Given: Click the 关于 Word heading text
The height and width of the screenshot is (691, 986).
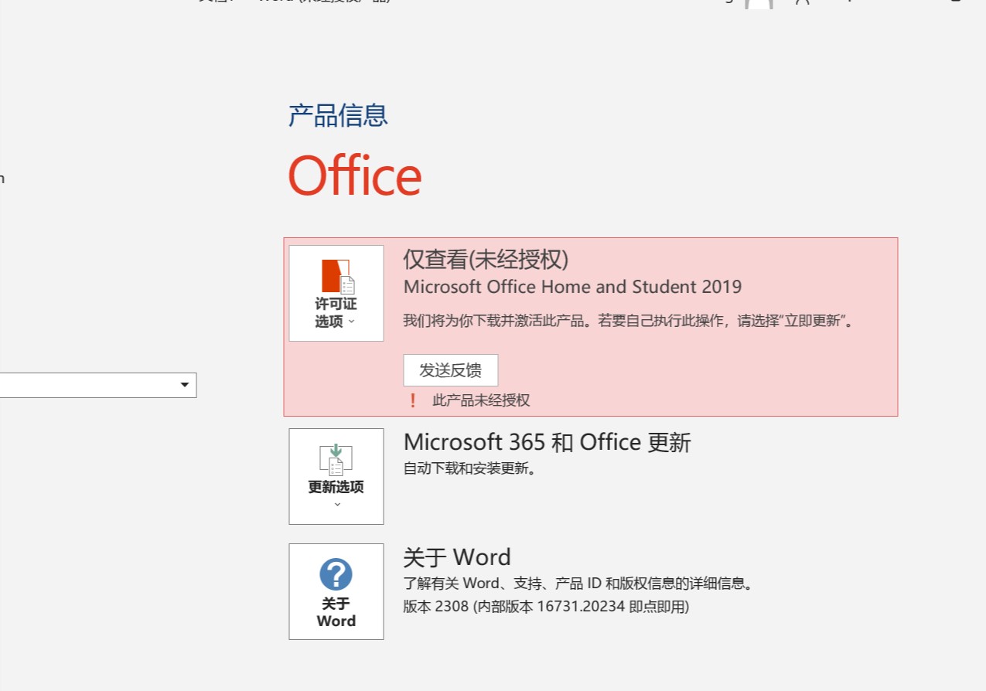Looking at the screenshot, I should 457,557.
